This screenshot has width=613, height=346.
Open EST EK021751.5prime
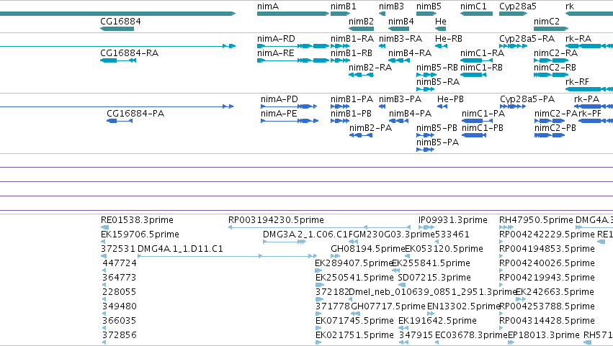[x=354, y=335]
